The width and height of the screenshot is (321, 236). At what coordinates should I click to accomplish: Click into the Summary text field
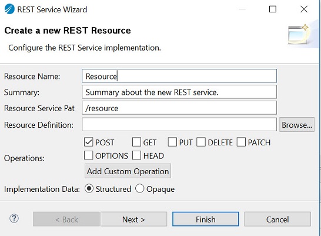(x=179, y=92)
